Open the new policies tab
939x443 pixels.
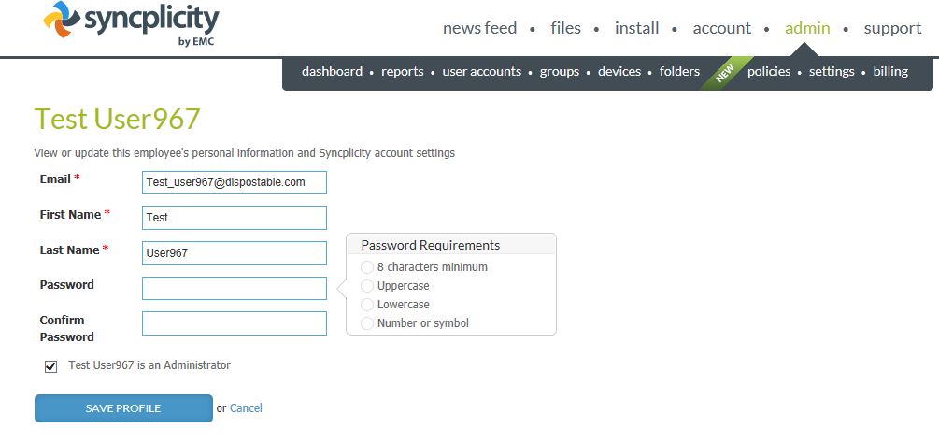[768, 72]
